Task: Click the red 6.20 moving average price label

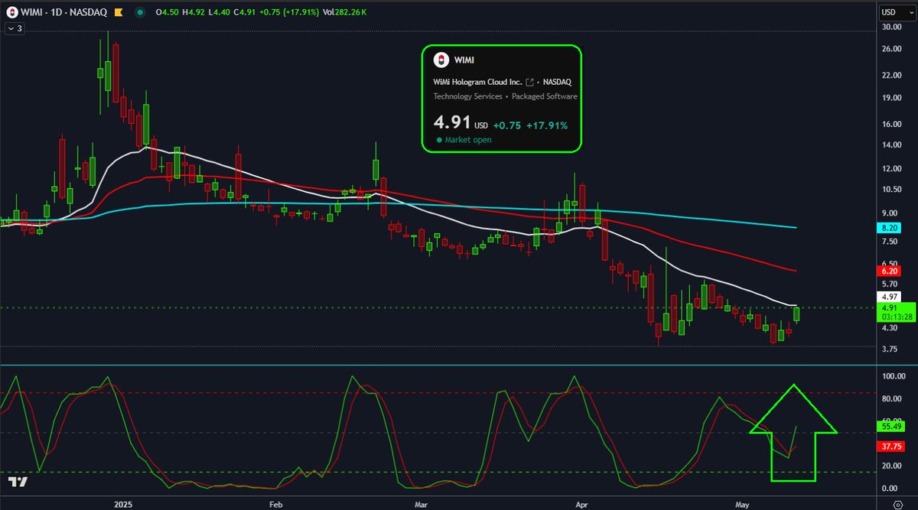Action: coord(890,271)
